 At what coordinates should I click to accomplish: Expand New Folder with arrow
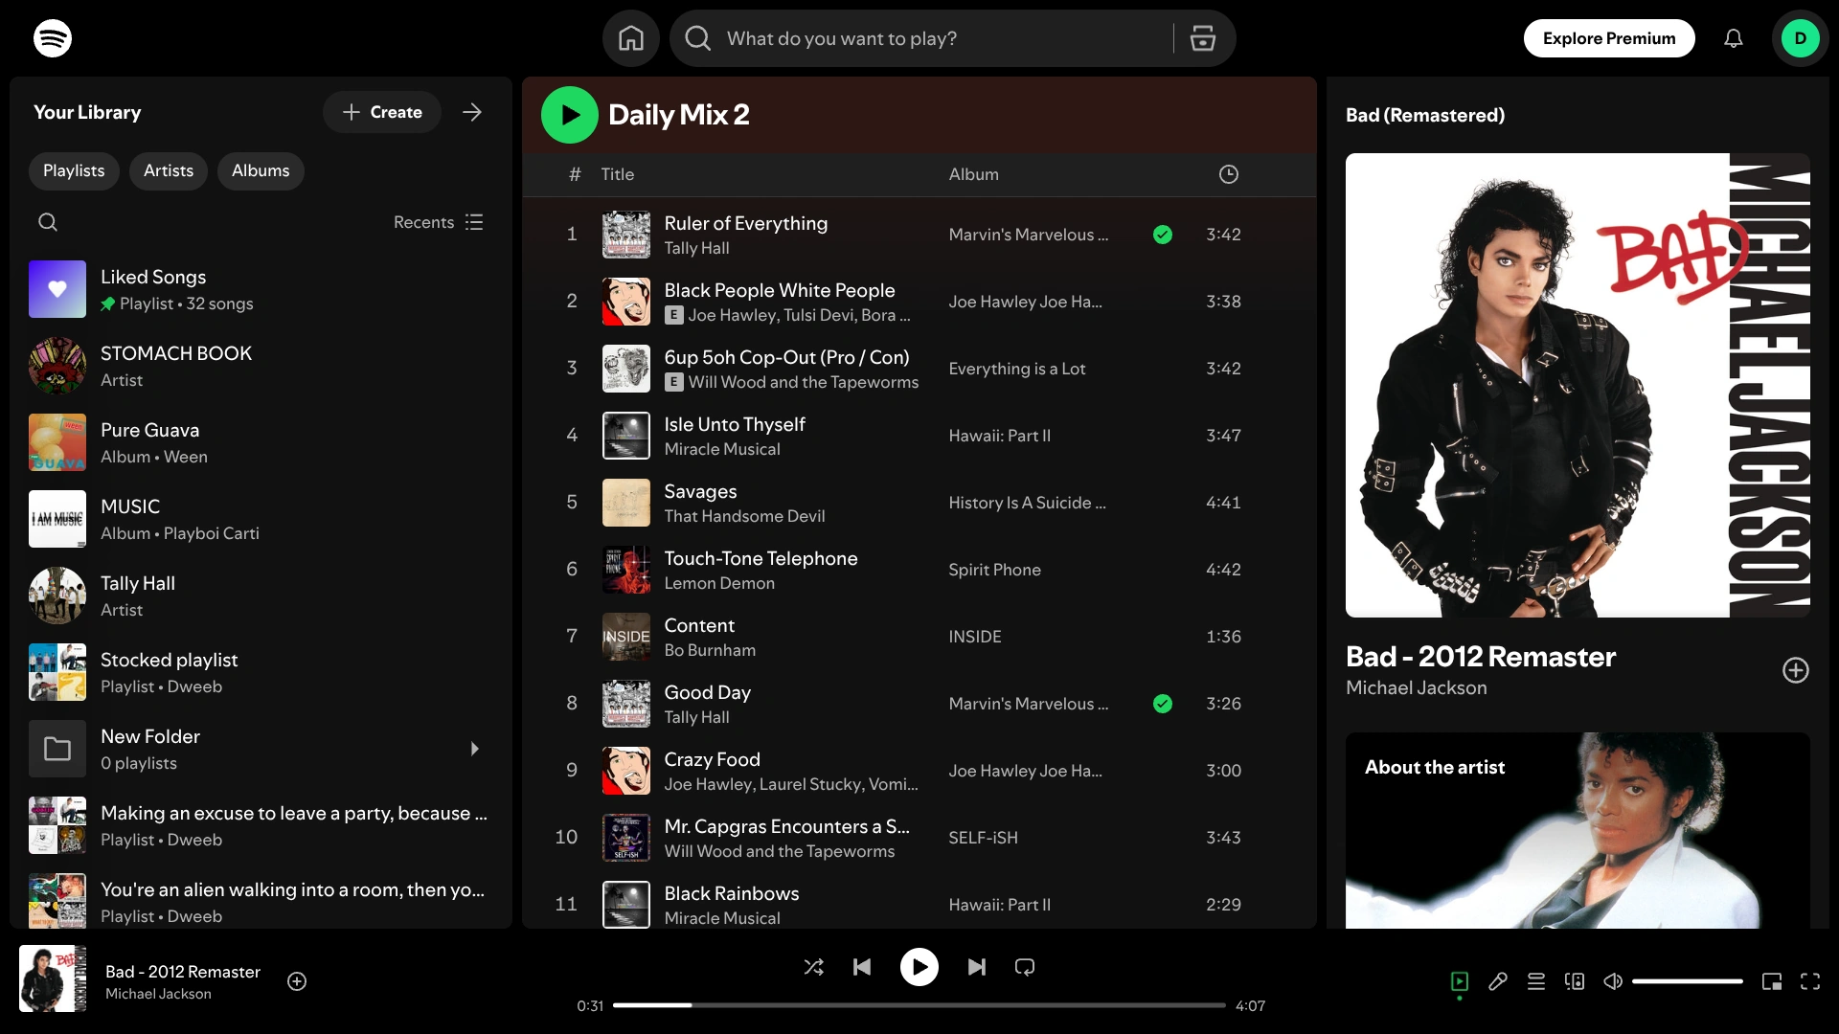click(474, 749)
